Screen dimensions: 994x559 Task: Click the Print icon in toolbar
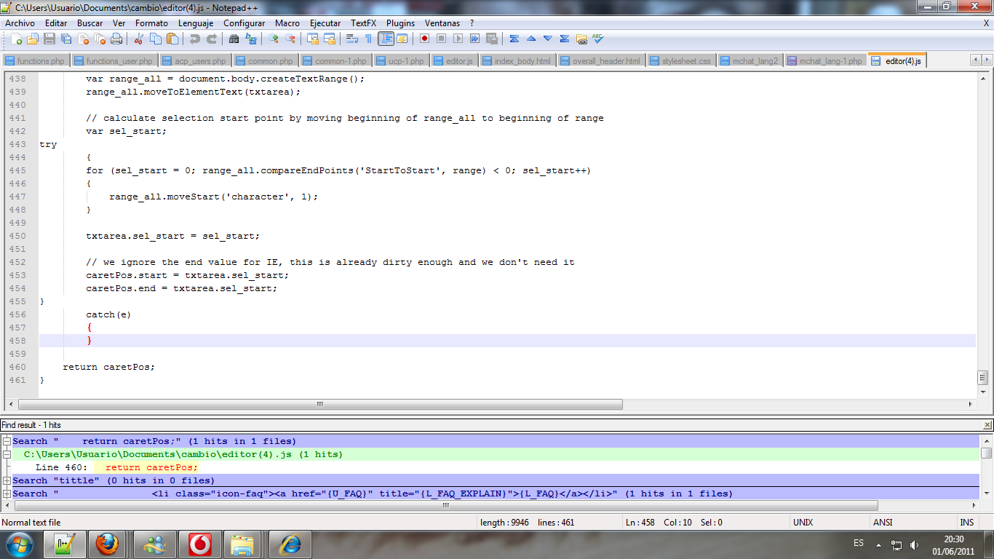(x=116, y=39)
